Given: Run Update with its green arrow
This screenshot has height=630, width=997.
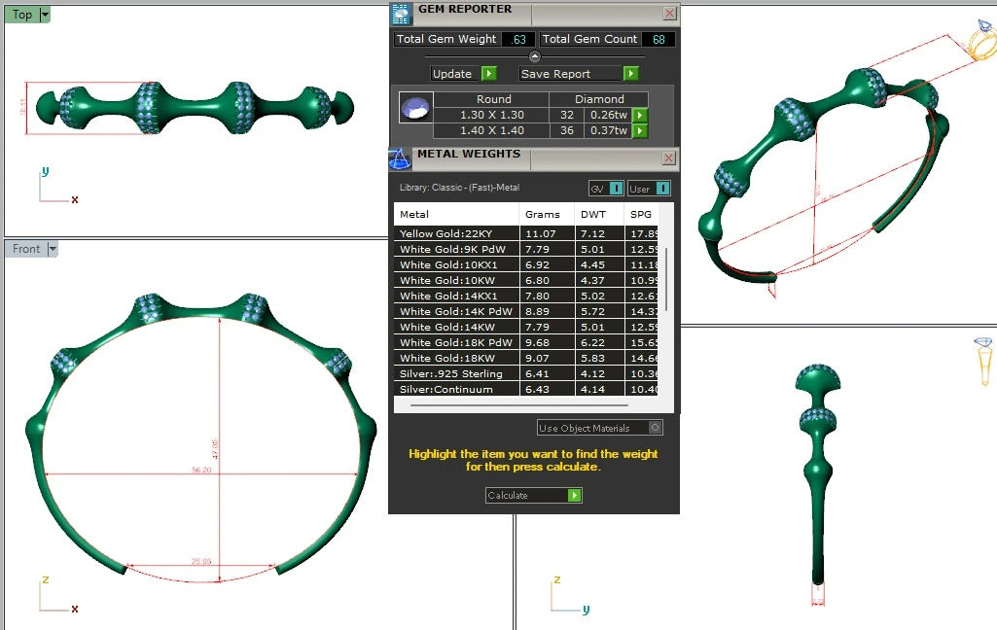Looking at the screenshot, I should tap(489, 74).
